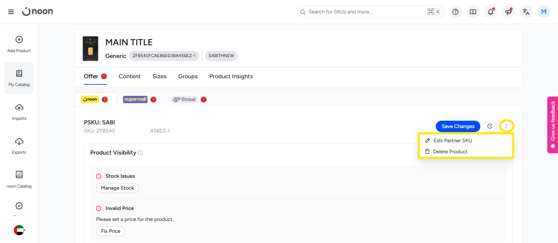
Task: Click the Product Visibility info icon
Action: (140, 153)
